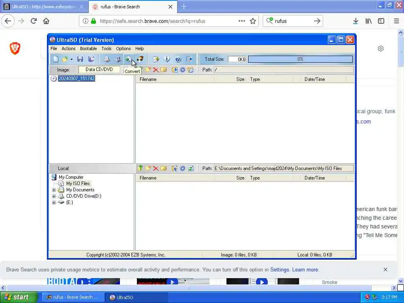Open a new browser tab with plus button

(x=184, y=6)
